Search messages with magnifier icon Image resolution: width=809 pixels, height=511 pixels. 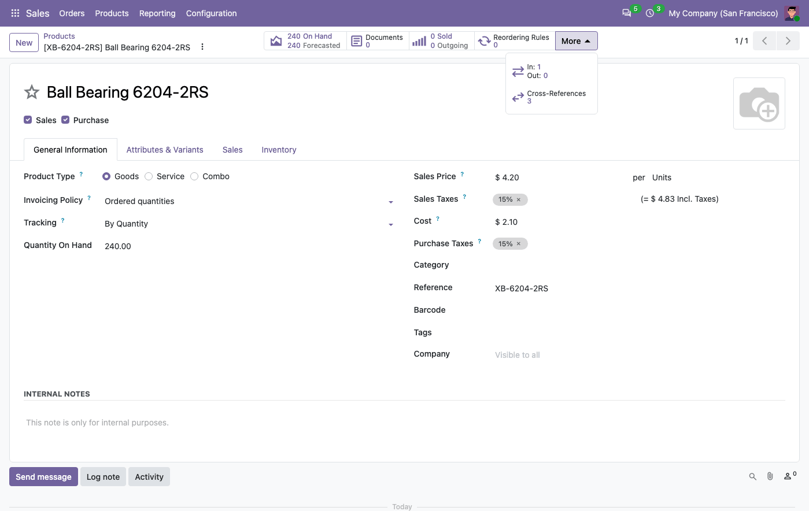pos(753,477)
